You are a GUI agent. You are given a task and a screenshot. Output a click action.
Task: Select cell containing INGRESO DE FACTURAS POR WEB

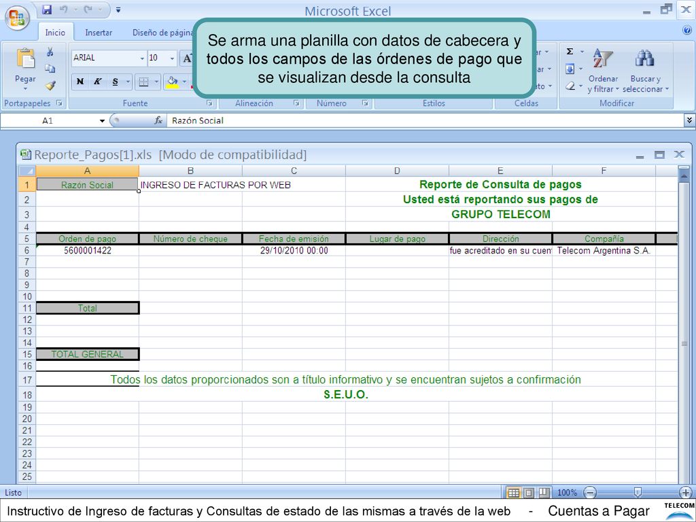tap(190, 185)
